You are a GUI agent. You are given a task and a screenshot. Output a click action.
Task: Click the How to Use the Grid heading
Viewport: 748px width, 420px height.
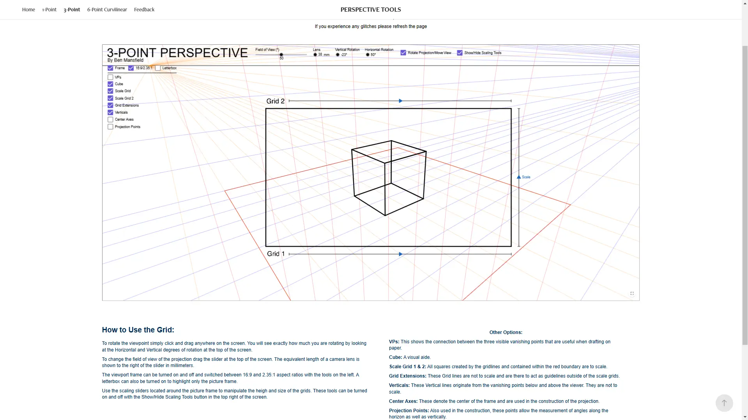pyautogui.click(x=138, y=330)
